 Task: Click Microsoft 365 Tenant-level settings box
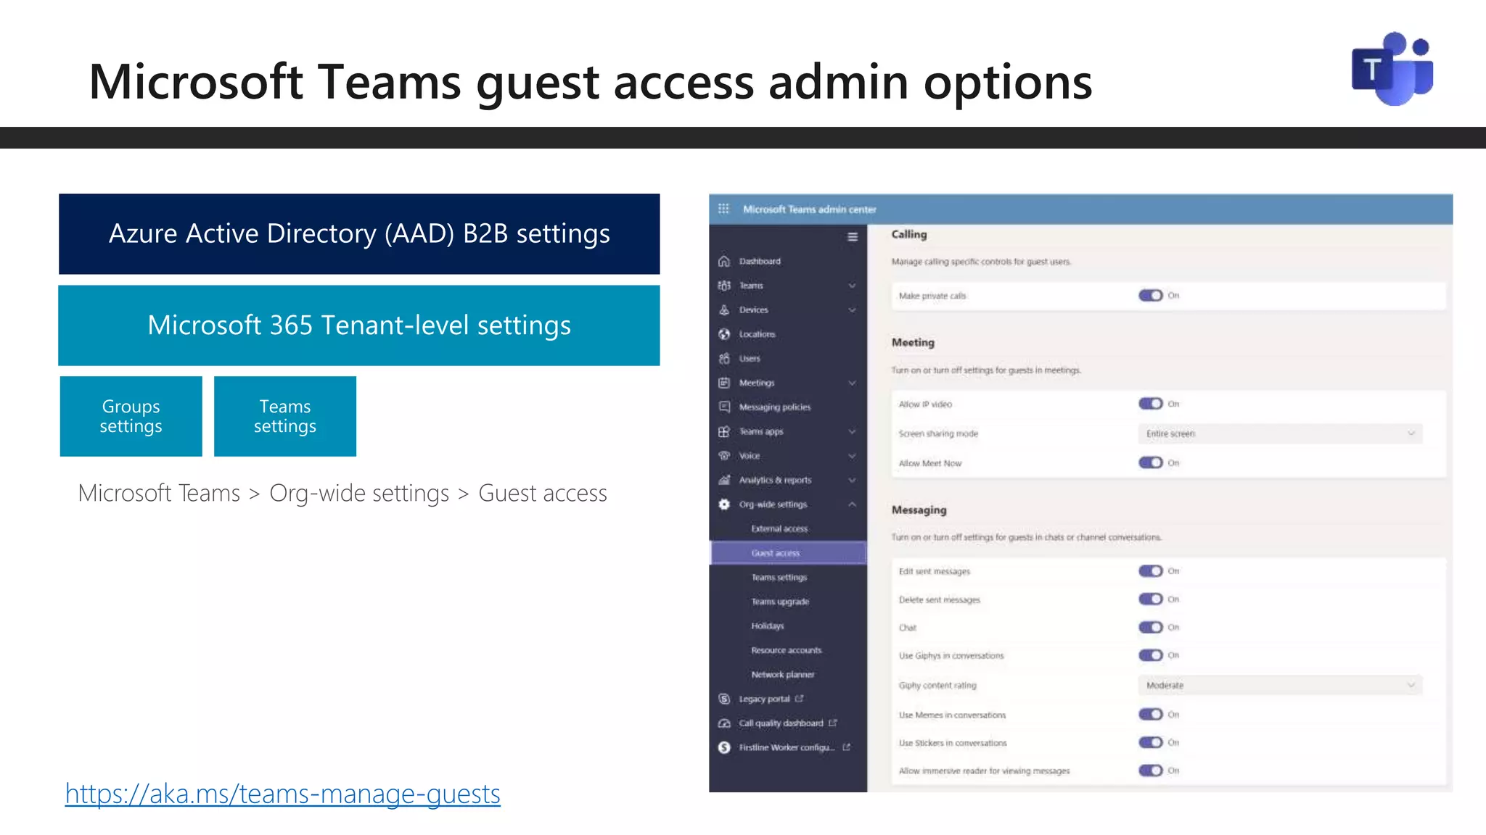[359, 325]
